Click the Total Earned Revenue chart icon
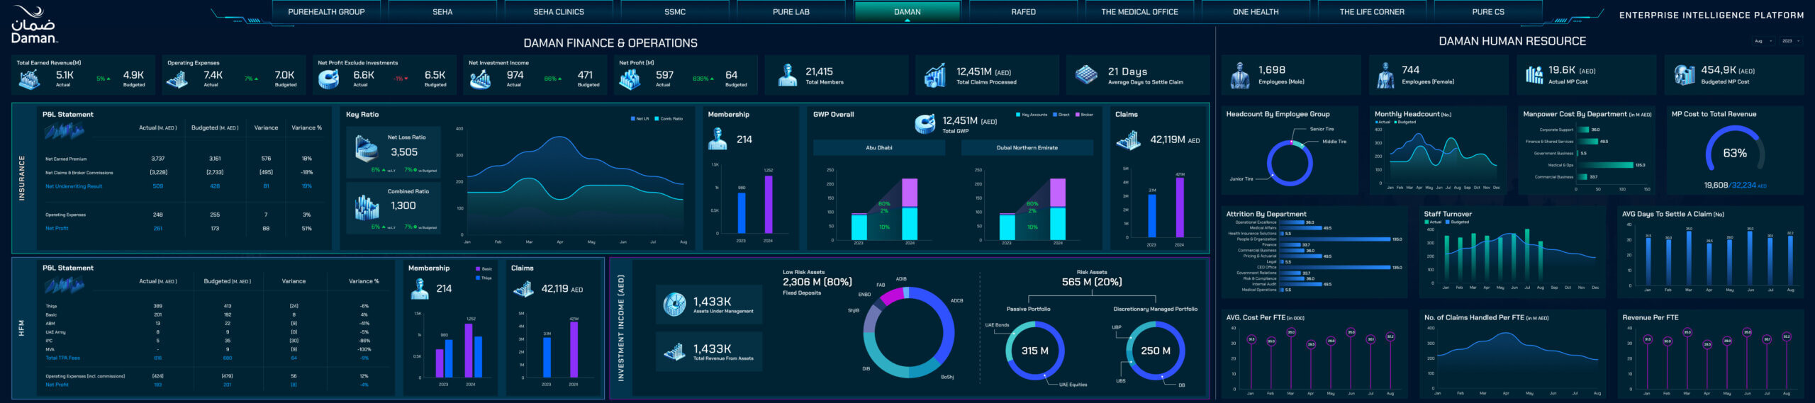 (29, 79)
